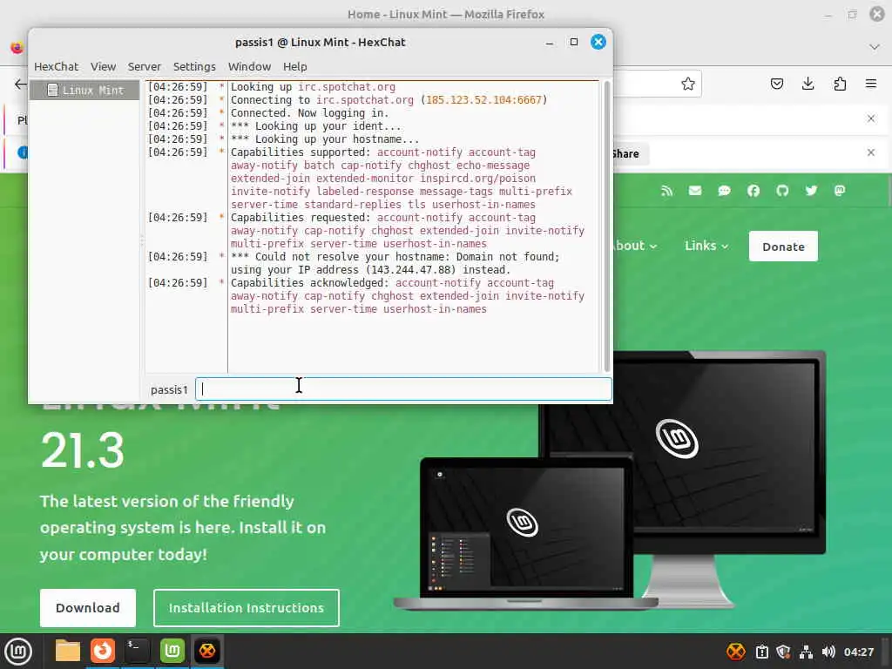
Task: Expand the Links dropdown on Linux Mint site
Action: [706, 246]
